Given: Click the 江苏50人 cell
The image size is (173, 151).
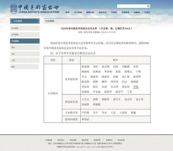Looking at the screenshot, I should pyautogui.click(x=53, y=93).
